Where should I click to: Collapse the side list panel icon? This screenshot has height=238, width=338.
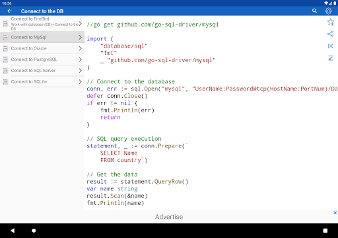(x=331, y=46)
